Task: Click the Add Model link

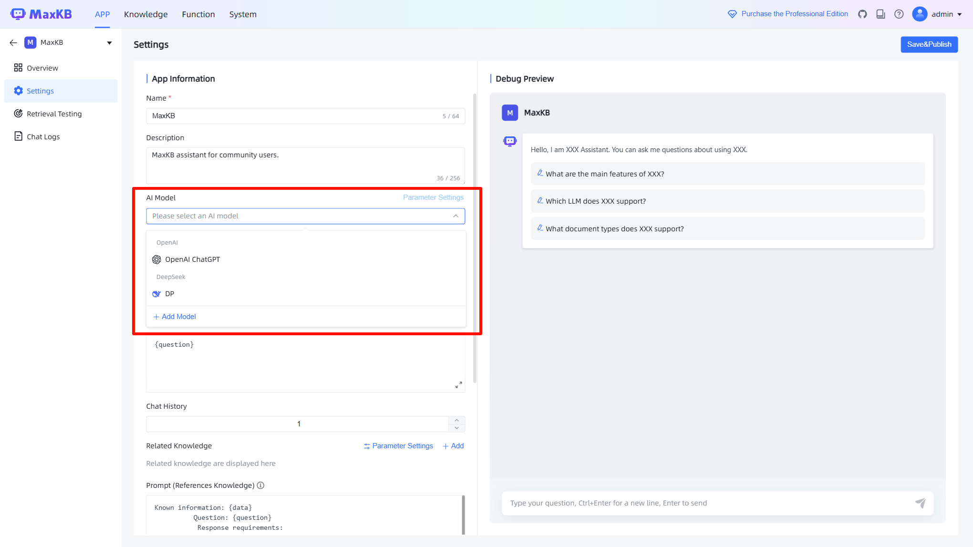Action: (x=175, y=317)
